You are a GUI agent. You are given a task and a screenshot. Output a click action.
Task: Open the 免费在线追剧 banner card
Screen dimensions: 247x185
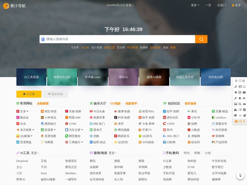(62, 77)
